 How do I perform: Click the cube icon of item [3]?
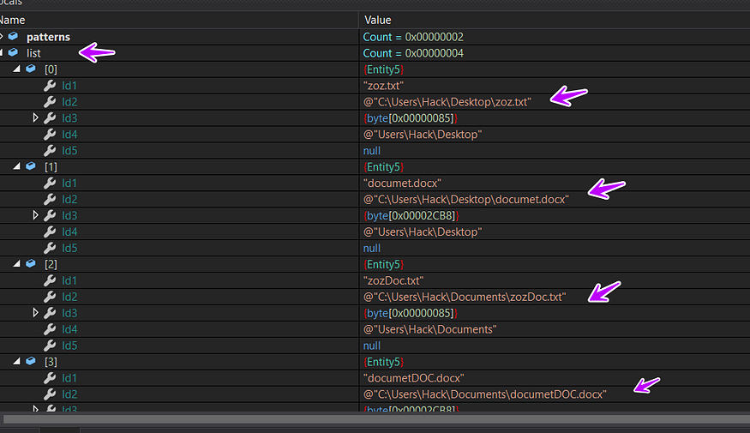coord(31,362)
